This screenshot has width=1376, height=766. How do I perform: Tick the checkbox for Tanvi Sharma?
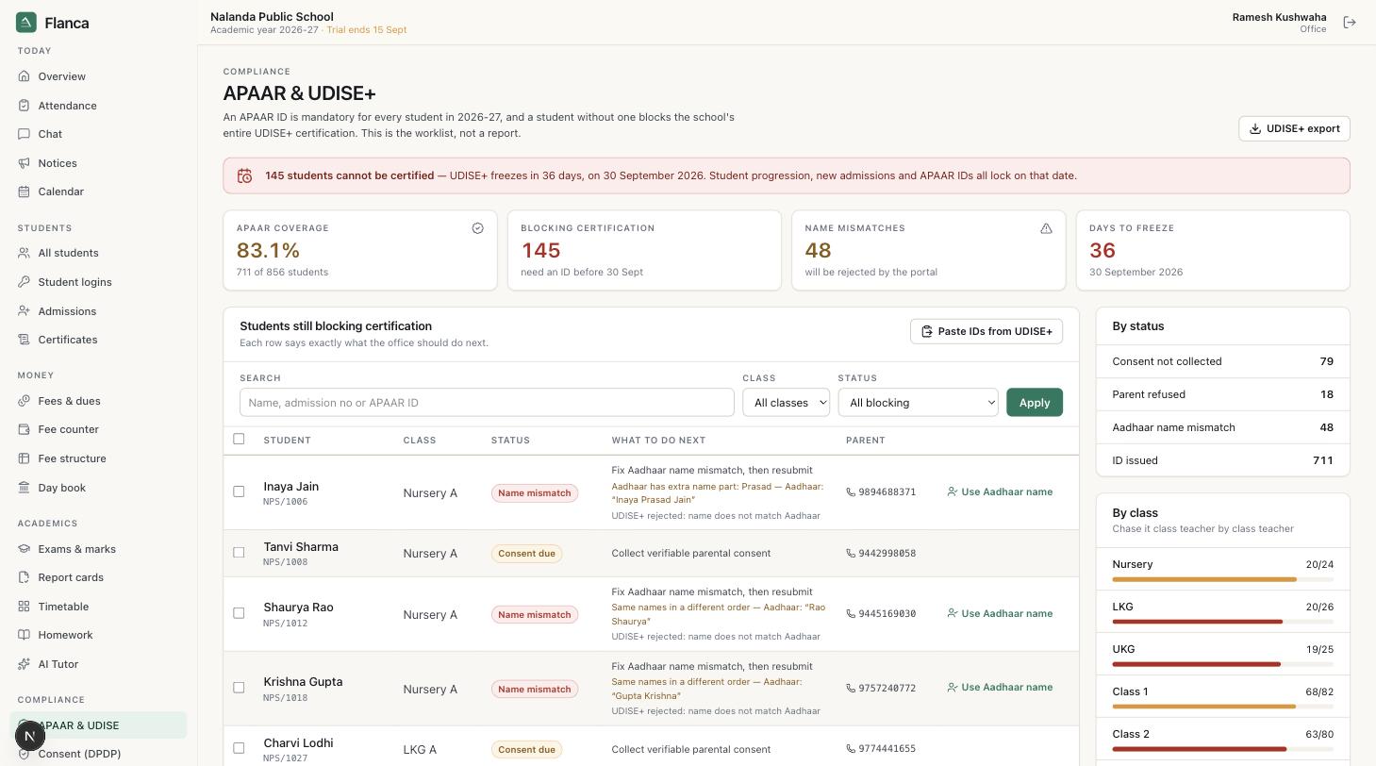pos(239,553)
